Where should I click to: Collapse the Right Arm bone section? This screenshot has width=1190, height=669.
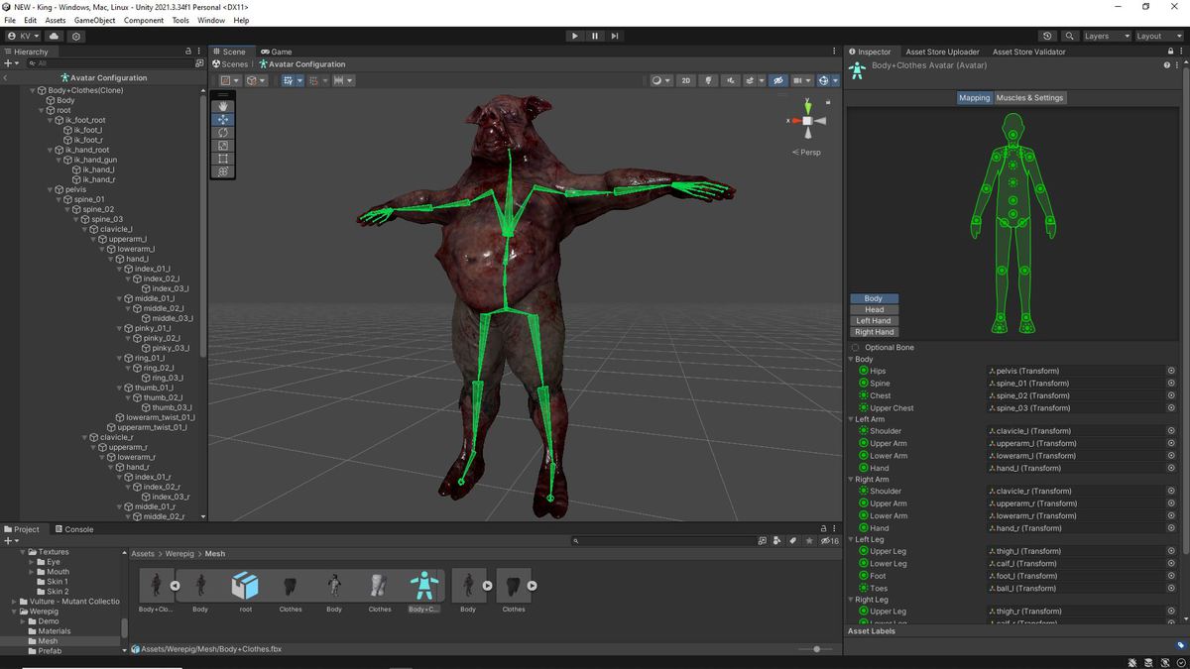click(851, 480)
